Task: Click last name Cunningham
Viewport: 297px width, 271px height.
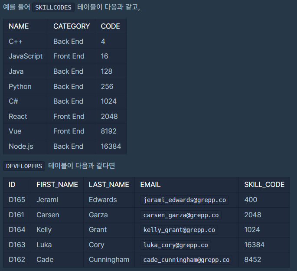Action: [109, 260]
